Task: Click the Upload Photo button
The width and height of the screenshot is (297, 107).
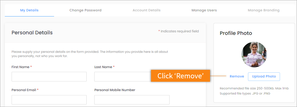Action: tap(264, 76)
